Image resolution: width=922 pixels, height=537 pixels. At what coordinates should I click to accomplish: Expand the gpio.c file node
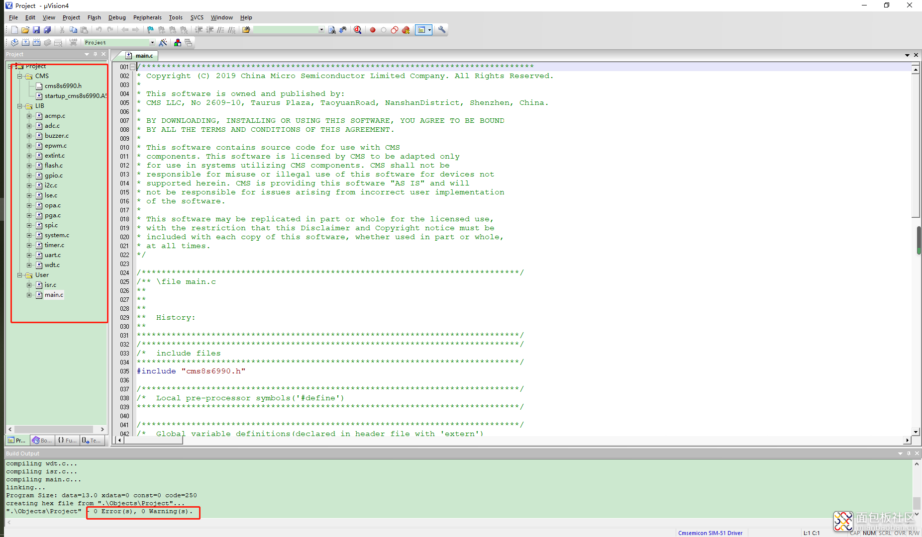[29, 176]
